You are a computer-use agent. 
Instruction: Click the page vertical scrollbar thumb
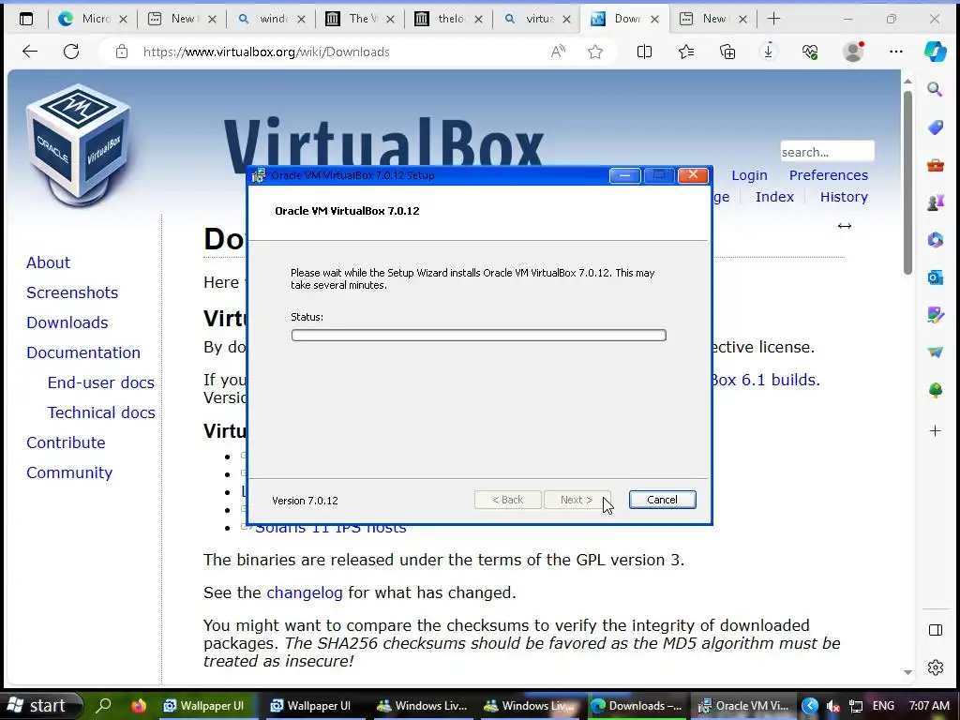pos(907,182)
